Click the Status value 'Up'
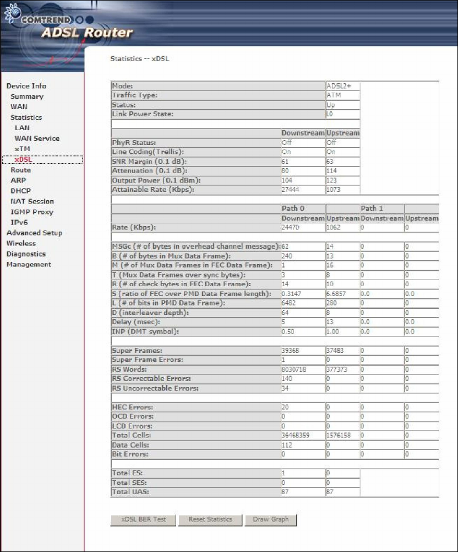This screenshot has width=458, height=552. tap(331, 105)
